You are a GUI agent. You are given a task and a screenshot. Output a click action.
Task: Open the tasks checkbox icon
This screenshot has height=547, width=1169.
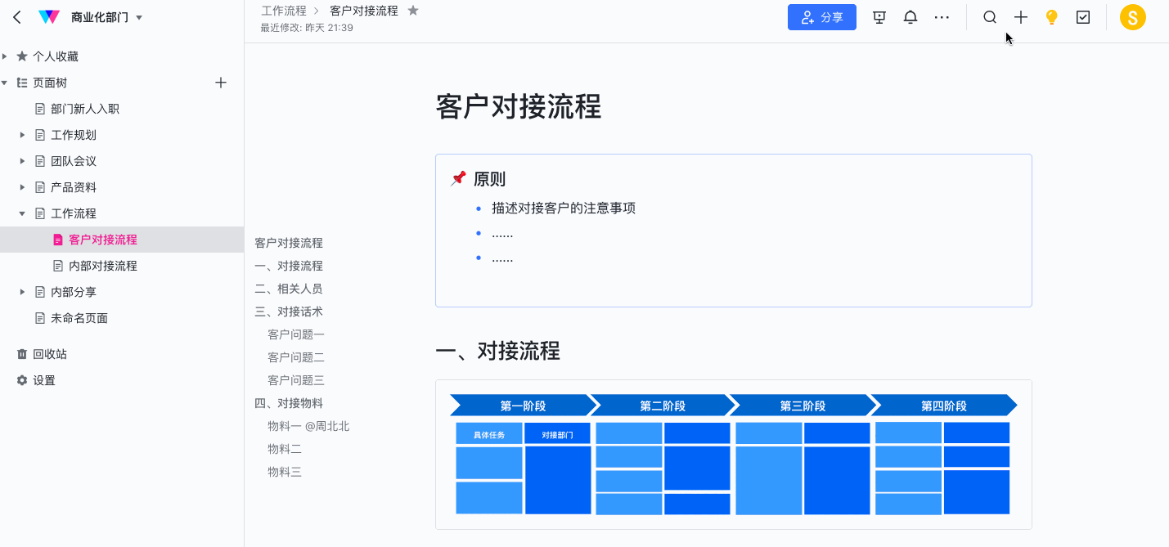tap(1083, 17)
